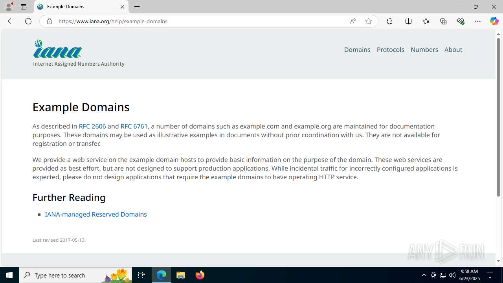
Task: Go back to previous page
Action: tap(11, 21)
